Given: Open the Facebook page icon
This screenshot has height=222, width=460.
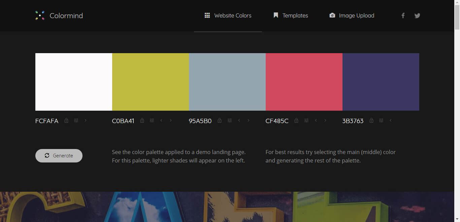Looking at the screenshot, I should [x=403, y=15].
